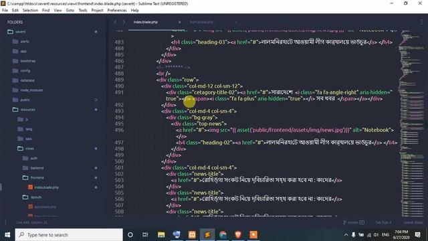Open the File menu
Screen dimensions: 428x241
tap(5, 11)
